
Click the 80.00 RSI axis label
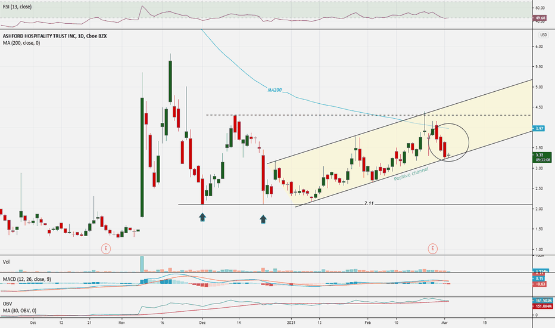tap(540, 8)
